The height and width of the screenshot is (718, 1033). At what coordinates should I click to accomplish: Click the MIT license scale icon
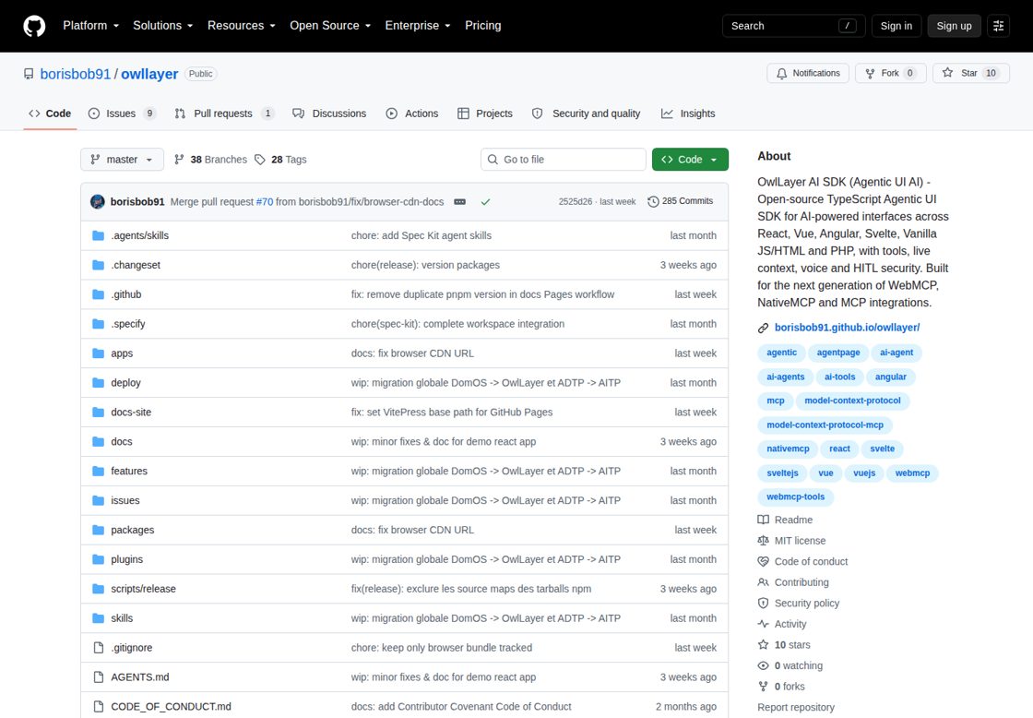(x=763, y=541)
